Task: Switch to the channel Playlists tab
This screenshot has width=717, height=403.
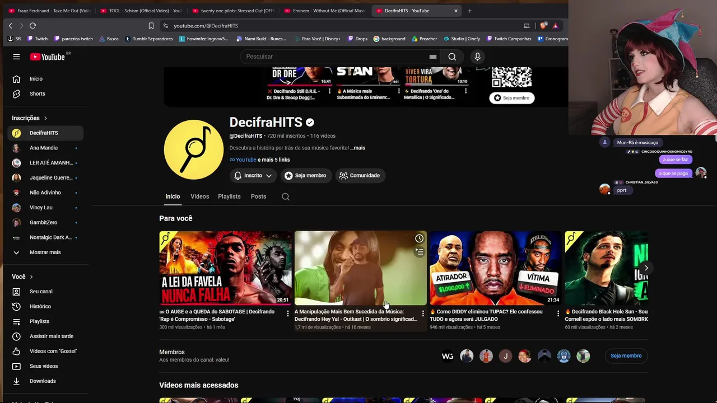Action: pyautogui.click(x=229, y=196)
